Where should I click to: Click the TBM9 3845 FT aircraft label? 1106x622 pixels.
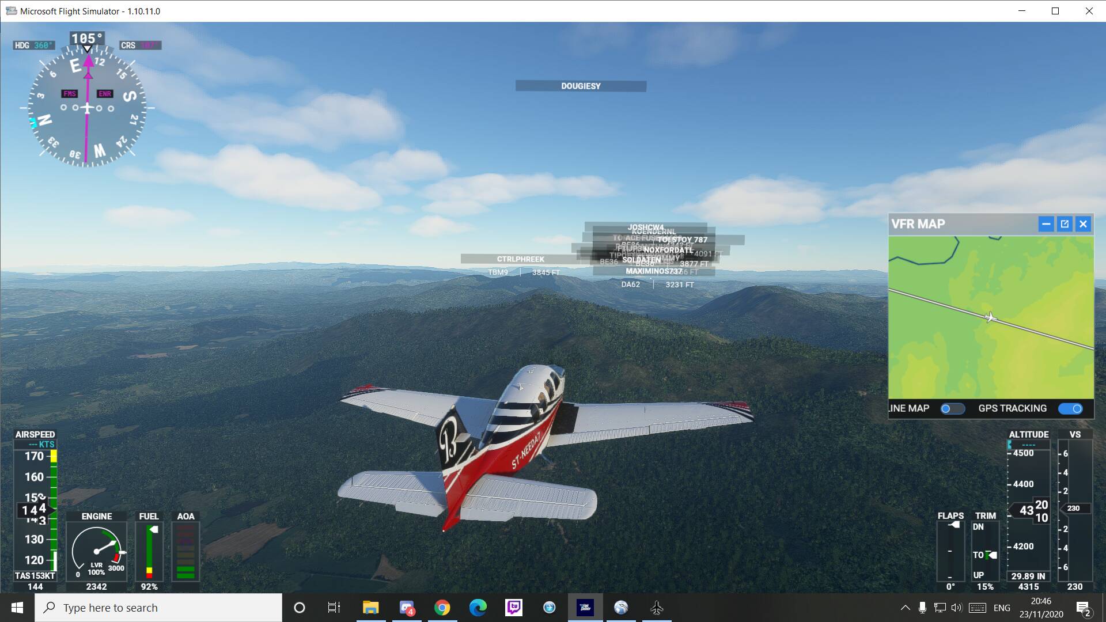coord(524,272)
